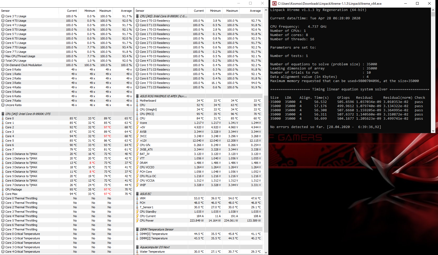Open the LinpackXtreme console window icon menu
This screenshot has height=255, width=438.
(274, 3)
